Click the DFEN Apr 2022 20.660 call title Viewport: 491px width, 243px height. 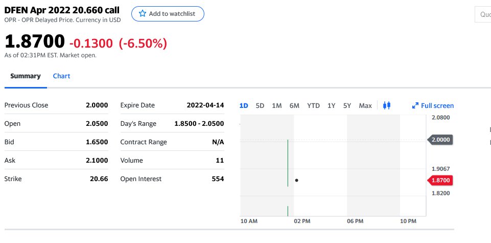(62, 10)
